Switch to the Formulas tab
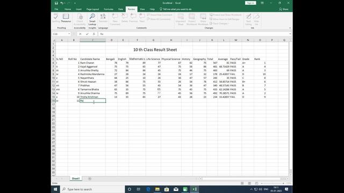The height and width of the screenshot is (193, 344). [x=109, y=9]
